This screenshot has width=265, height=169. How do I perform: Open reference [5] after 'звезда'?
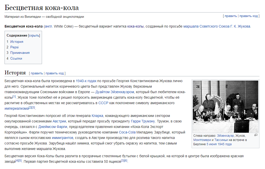tap(20, 160)
